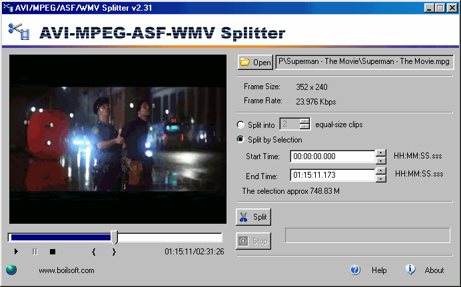This screenshot has width=461, height=287.
Task: Click the blue Help question mark icon
Action: (x=355, y=270)
